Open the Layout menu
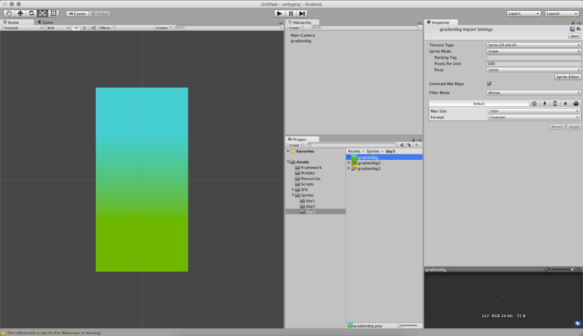 [x=561, y=13]
